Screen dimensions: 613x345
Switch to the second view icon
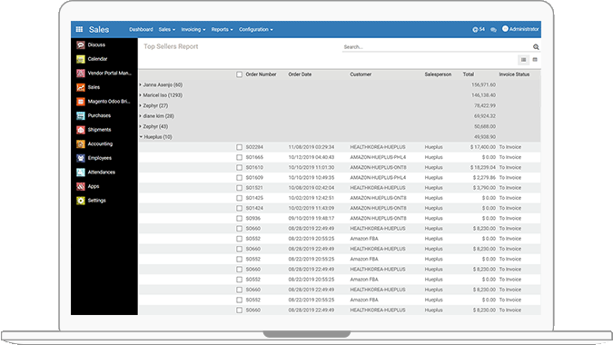coord(535,60)
